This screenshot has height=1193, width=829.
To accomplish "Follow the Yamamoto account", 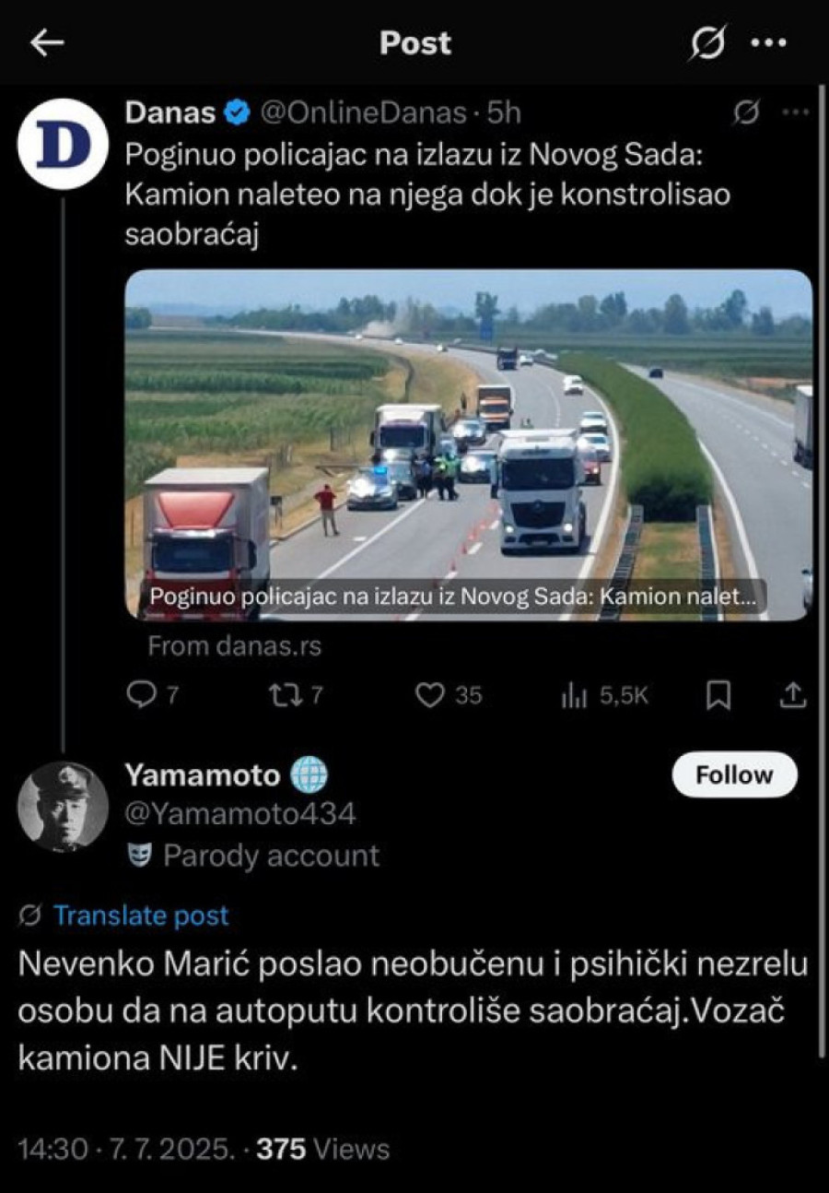I will coord(734,775).
